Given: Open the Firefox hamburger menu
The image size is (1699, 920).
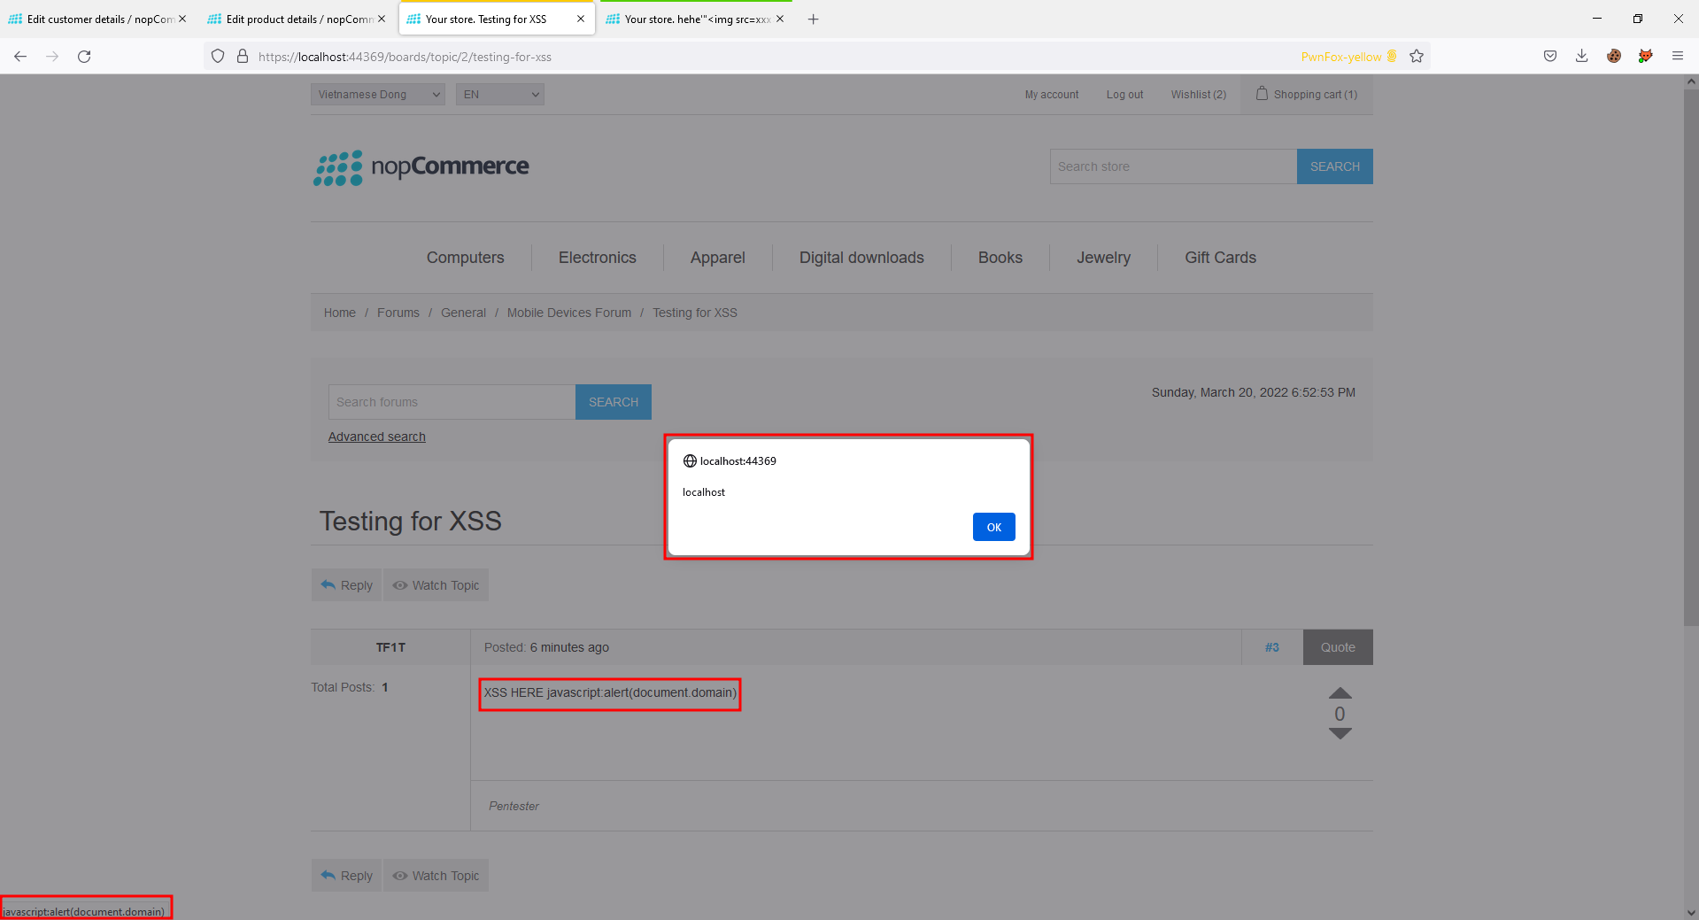Looking at the screenshot, I should [1678, 56].
